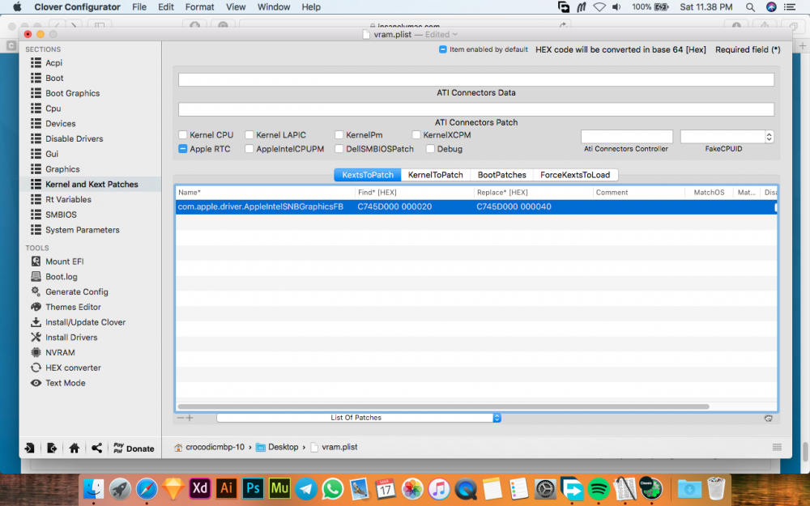Switch to the KextsToPatch tab
The height and width of the screenshot is (506, 810).
pos(367,175)
